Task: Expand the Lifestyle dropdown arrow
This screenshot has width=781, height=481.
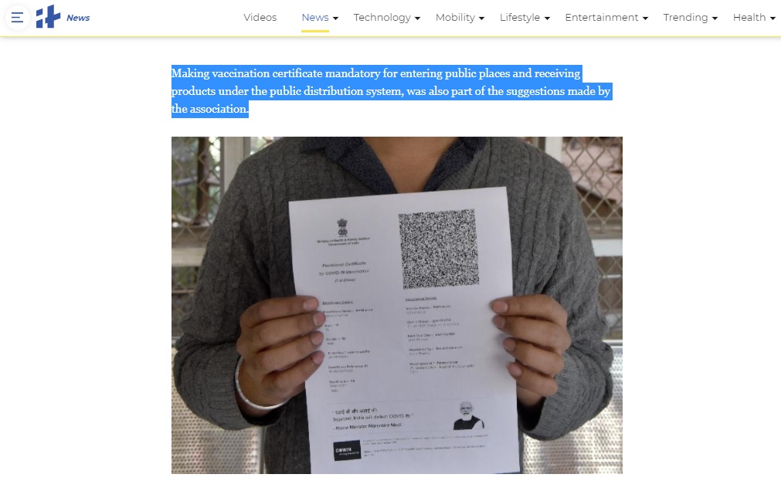Action: pyautogui.click(x=547, y=19)
